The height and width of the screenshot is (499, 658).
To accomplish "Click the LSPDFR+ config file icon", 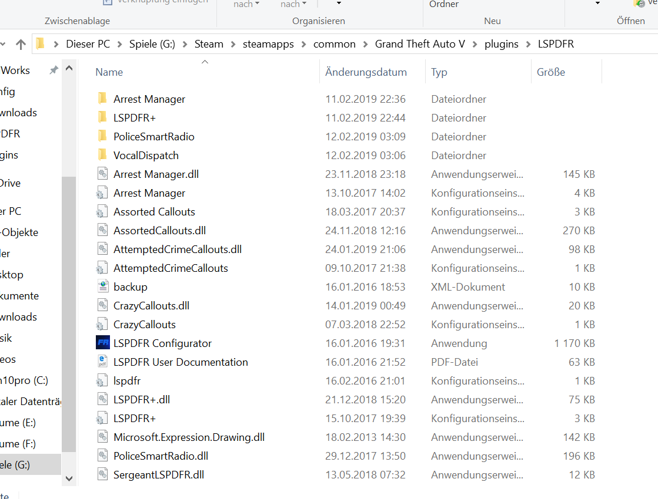I will (102, 418).
